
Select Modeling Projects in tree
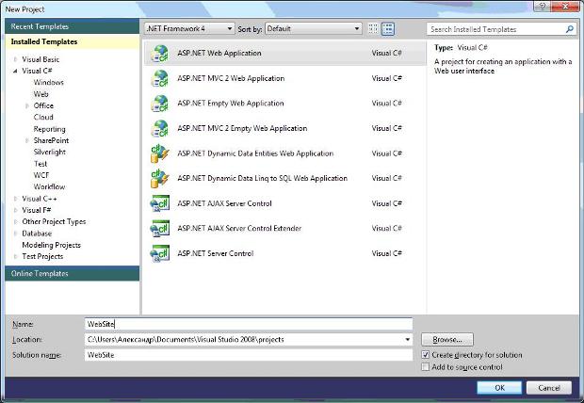[52, 245]
